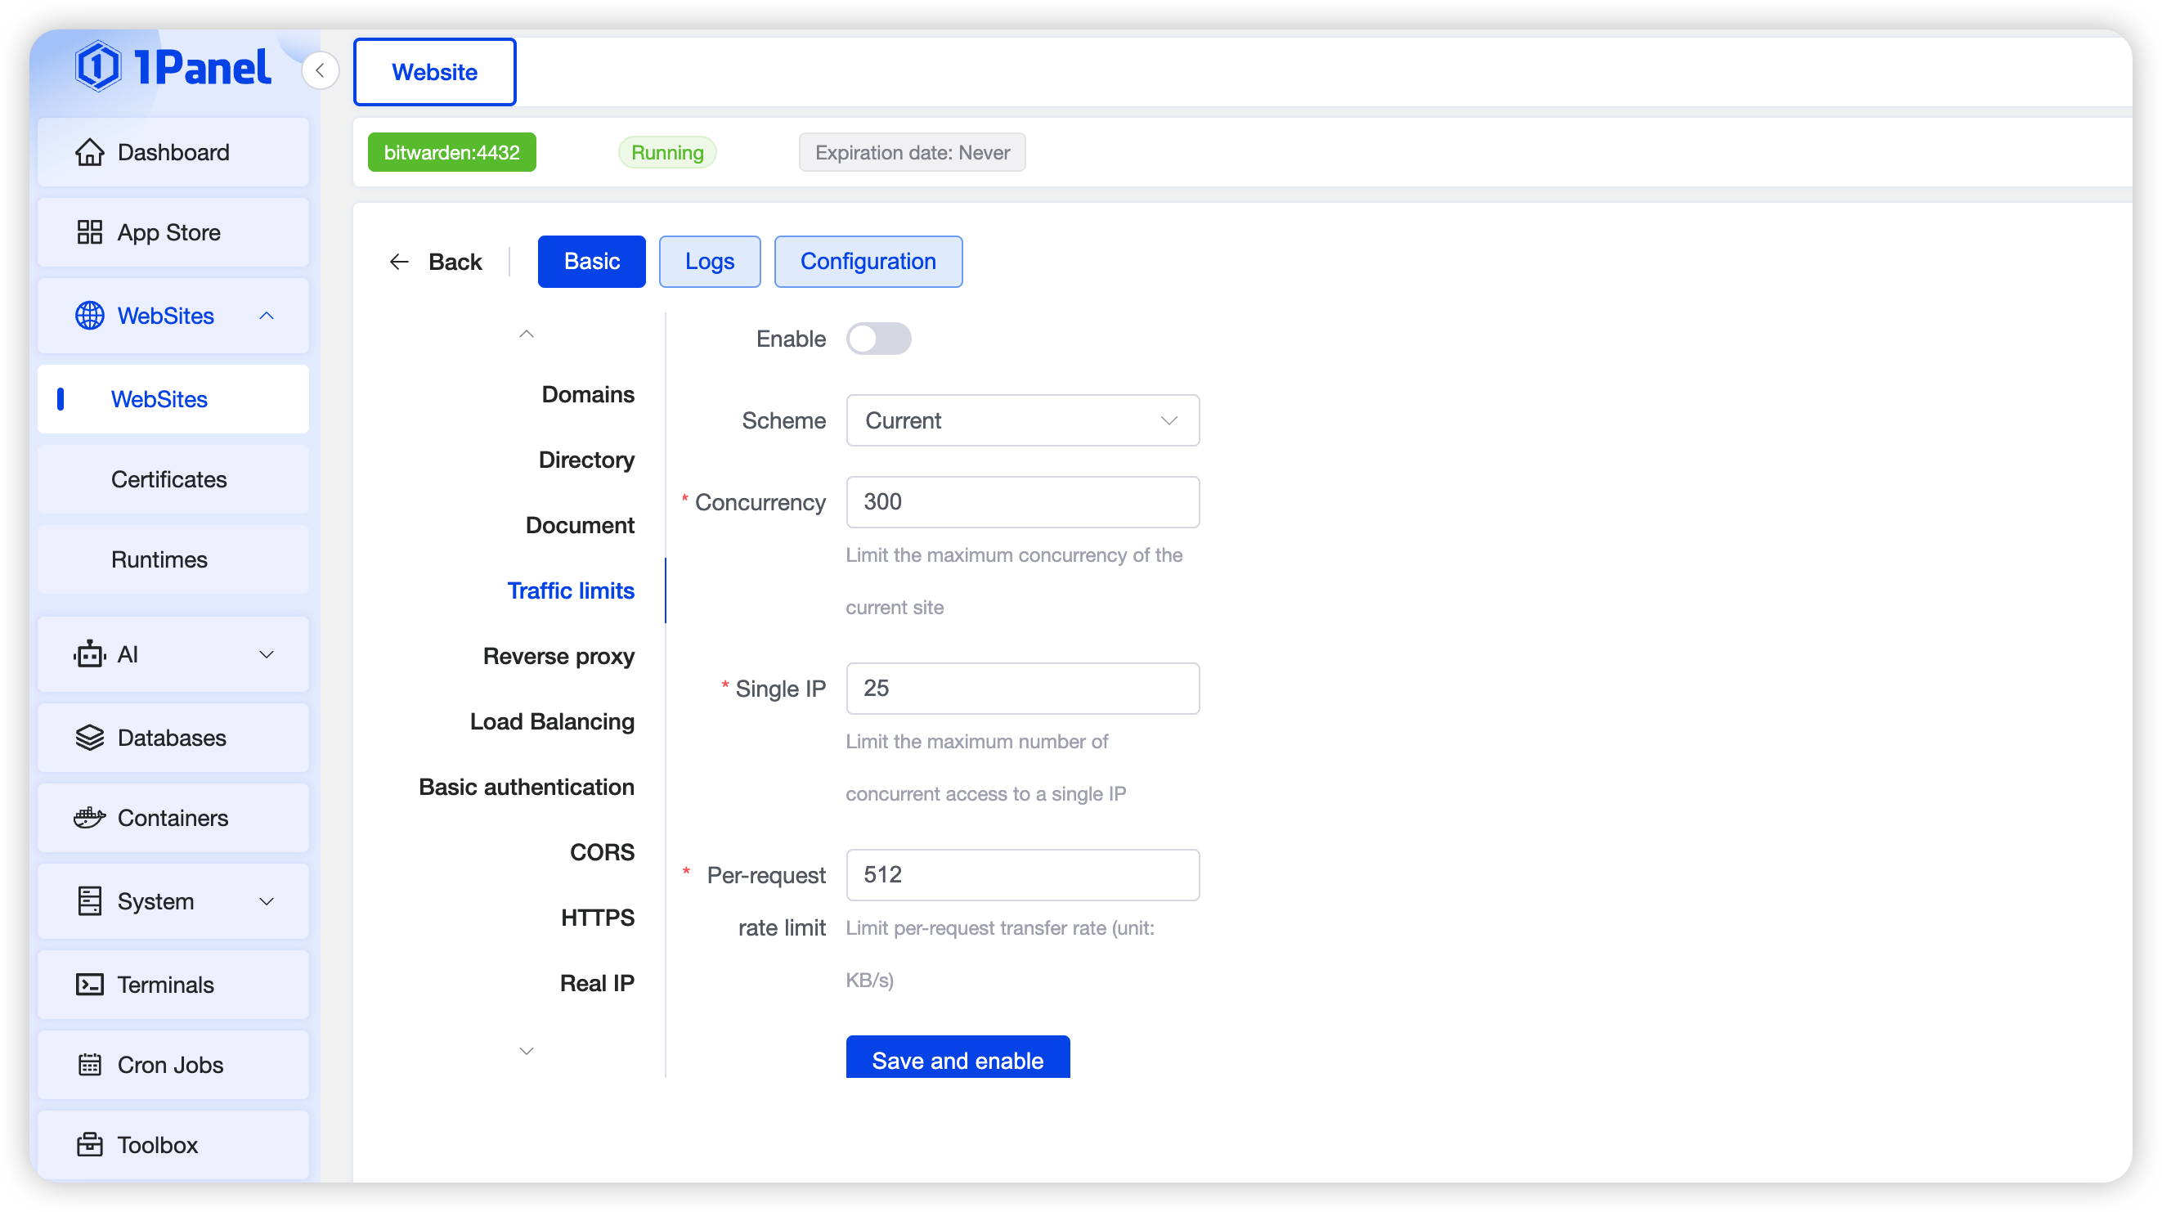2162x1212 pixels.
Task: Click the Concurrency input field
Action: click(x=1021, y=502)
